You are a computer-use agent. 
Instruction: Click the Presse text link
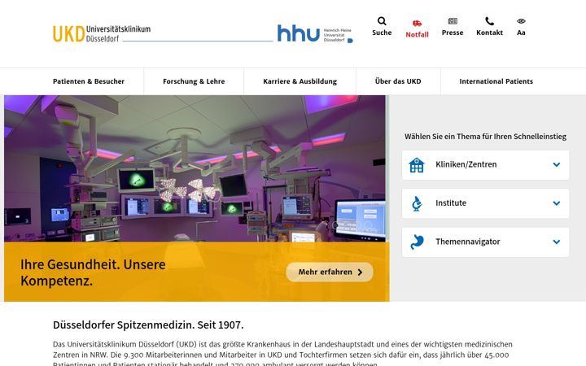453,33
